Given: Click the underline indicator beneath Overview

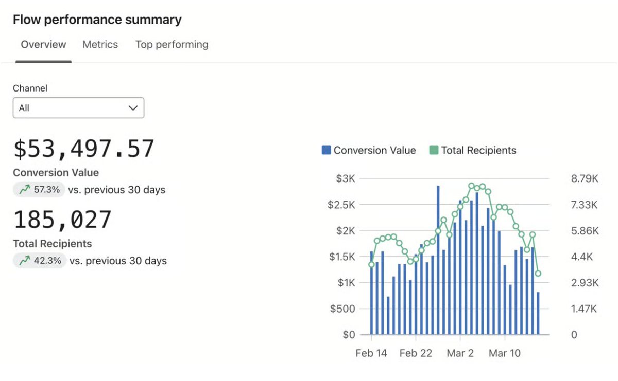Looking at the screenshot, I should 43,61.
